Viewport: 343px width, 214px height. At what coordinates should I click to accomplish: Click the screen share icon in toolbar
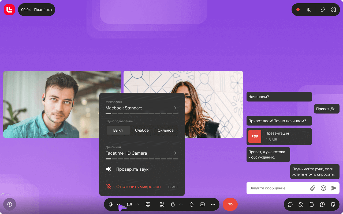point(148,204)
